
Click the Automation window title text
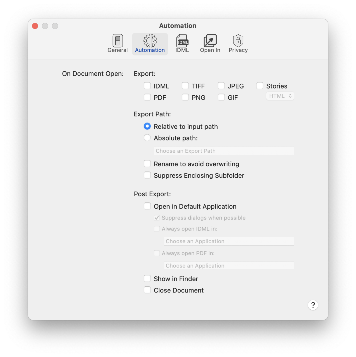[x=178, y=26]
